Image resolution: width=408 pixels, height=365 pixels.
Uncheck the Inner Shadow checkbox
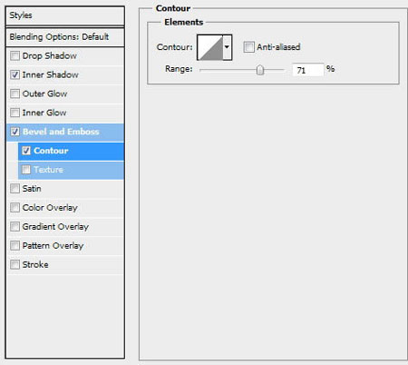[x=15, y=74]
